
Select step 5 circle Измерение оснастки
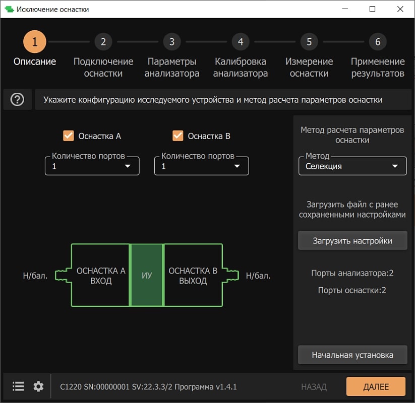tap(309, 42)
